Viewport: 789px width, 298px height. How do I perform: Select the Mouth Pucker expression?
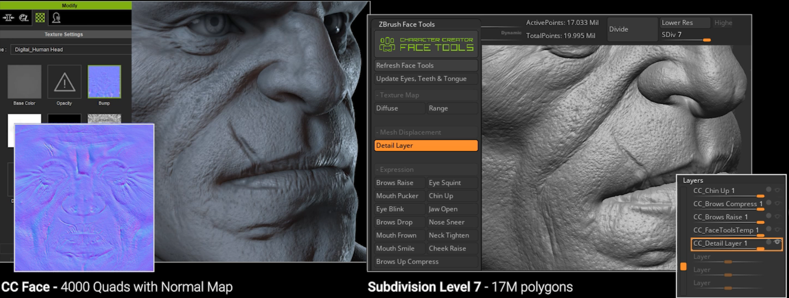(x=400, y=196)
